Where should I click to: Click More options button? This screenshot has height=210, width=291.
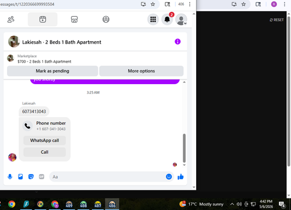click(141, 71)
